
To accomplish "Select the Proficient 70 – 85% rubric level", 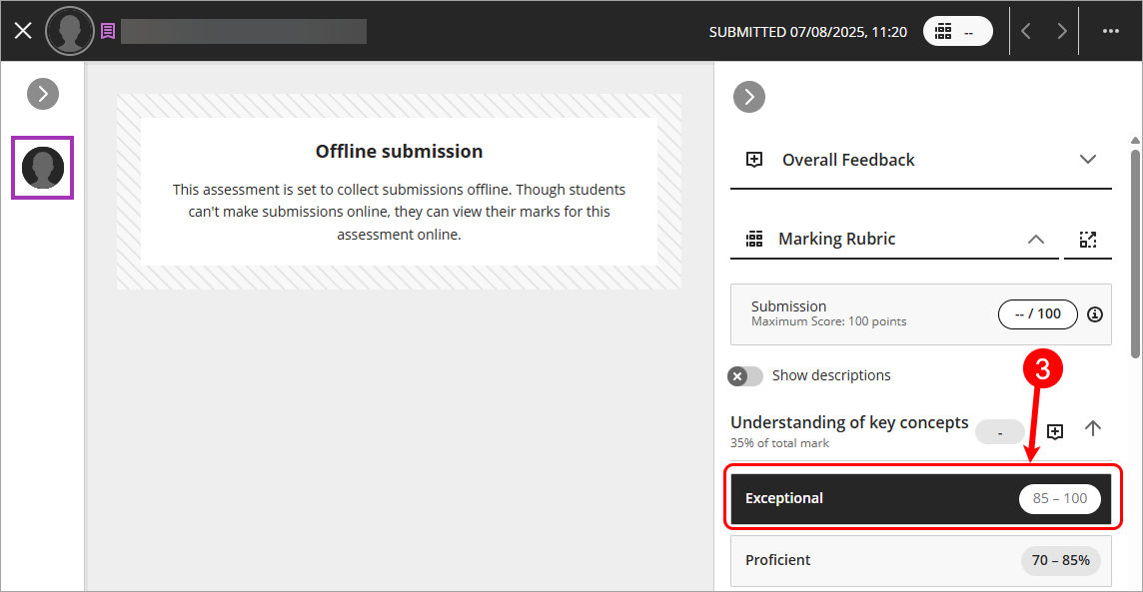I will (920, 560).
